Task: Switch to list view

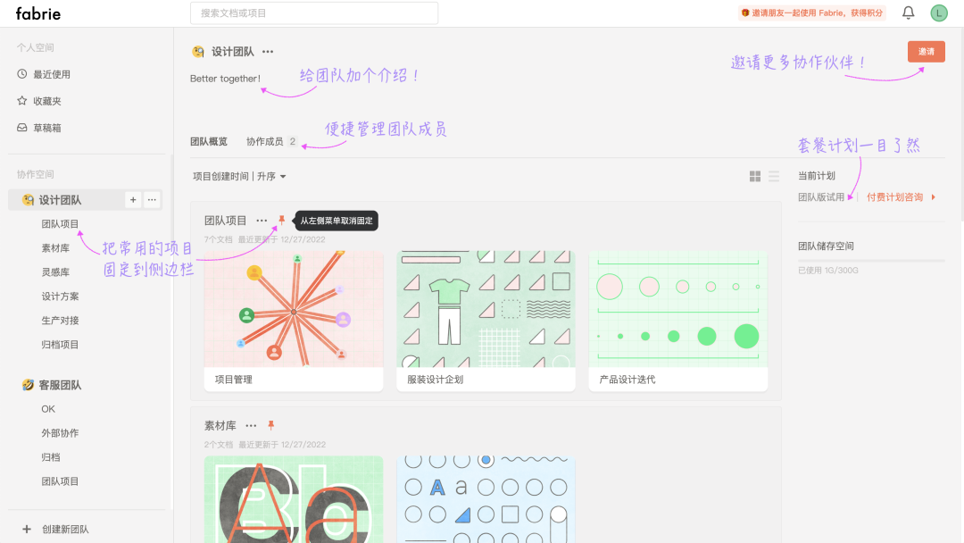Action: [773, 177]
